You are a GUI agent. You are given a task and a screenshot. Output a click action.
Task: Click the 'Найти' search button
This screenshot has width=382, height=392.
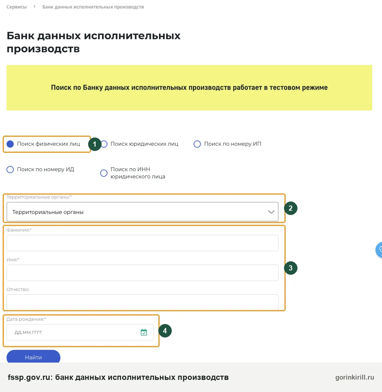coord(33,357)
